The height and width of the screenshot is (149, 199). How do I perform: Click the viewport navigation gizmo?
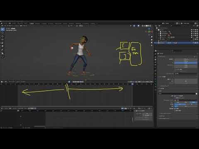coord(149,31)
